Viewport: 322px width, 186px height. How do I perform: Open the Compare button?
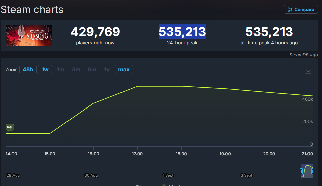[301, 9]
